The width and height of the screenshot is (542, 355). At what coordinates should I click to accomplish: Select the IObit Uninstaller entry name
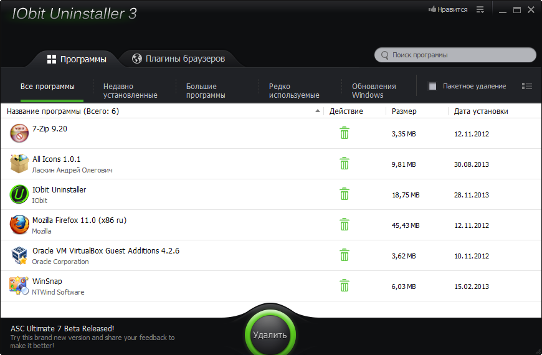[59, 189]
